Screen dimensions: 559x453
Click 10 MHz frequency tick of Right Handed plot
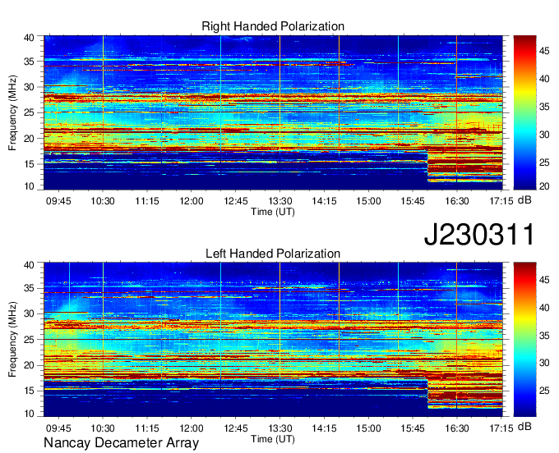click(x=29, y=186)
